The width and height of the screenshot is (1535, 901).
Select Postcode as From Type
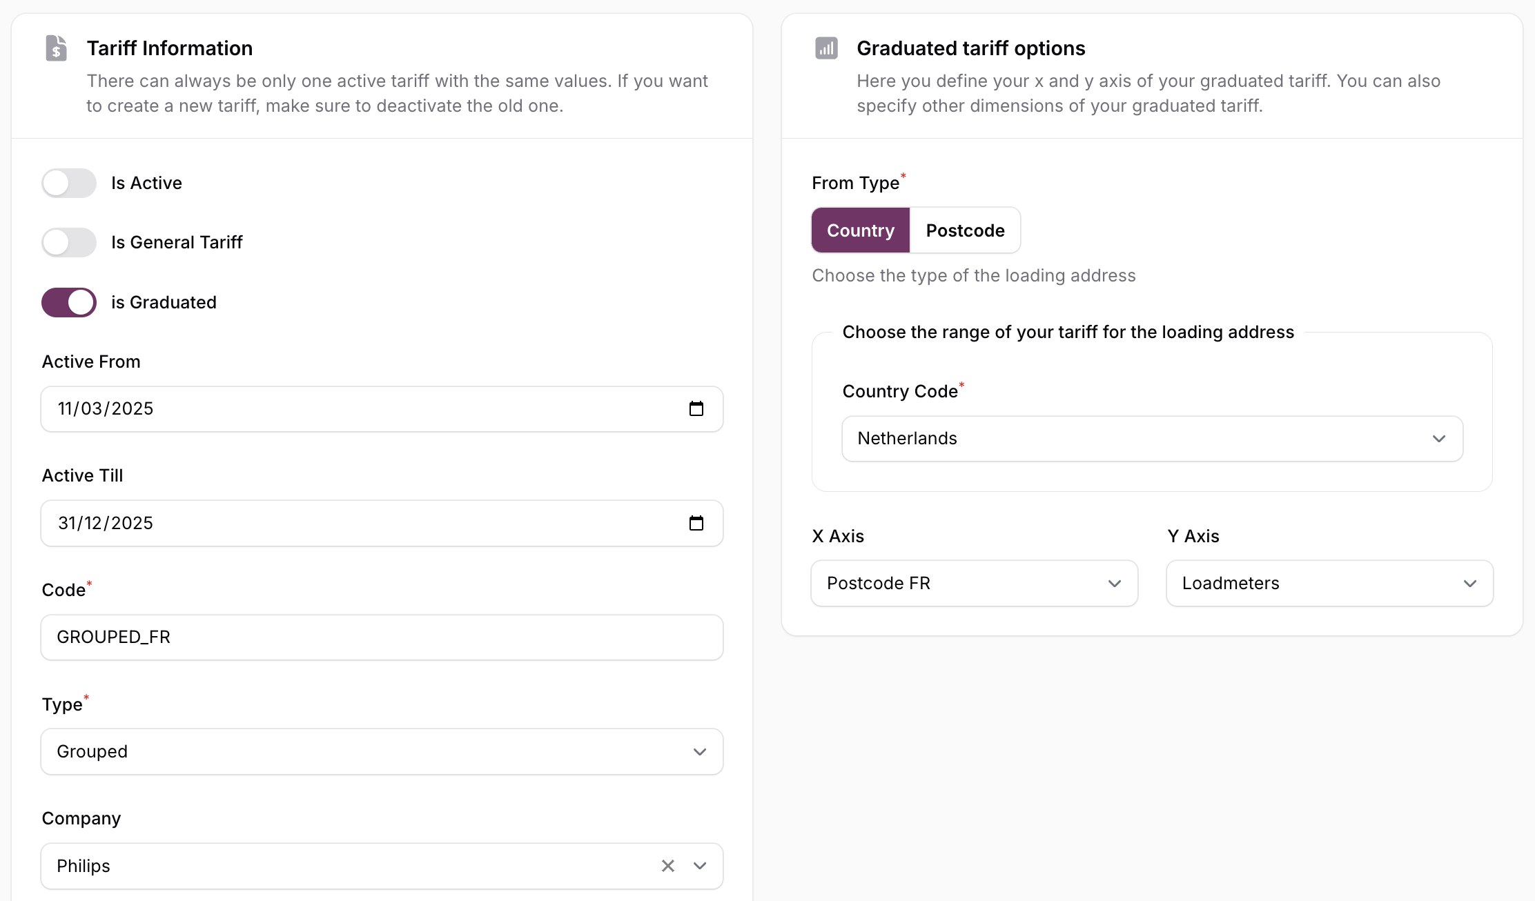pyautogui.click(x=965, y=230)
